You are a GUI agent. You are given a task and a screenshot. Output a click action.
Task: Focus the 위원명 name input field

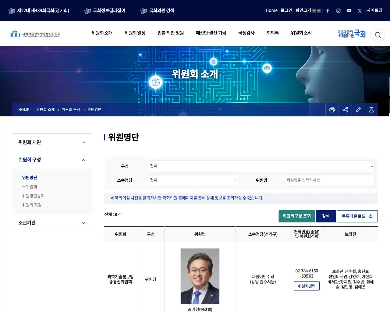(330, 180)
